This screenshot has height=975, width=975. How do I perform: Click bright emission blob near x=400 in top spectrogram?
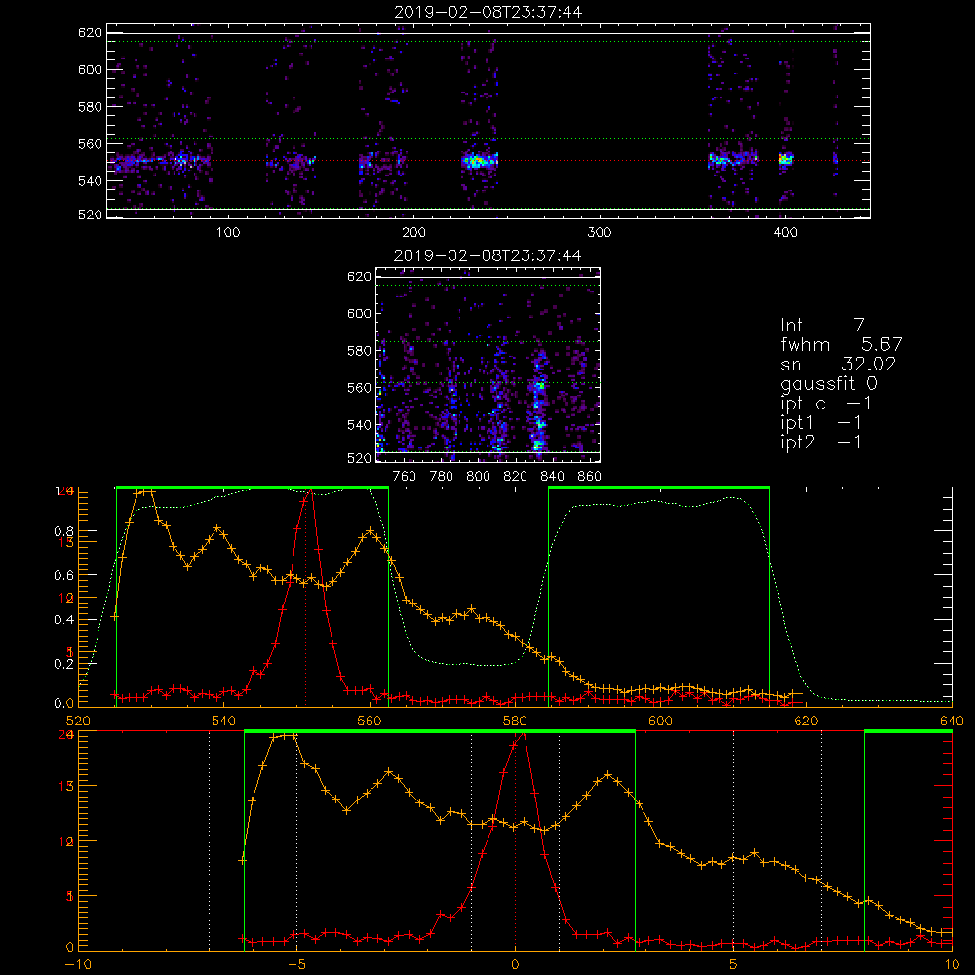(x=785, y=159)
